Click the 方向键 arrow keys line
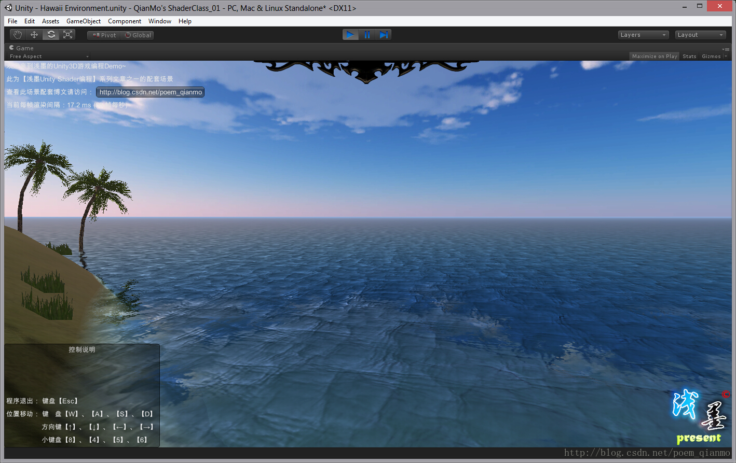Viewport: 736px width, 463px height. tap(98, 427)
